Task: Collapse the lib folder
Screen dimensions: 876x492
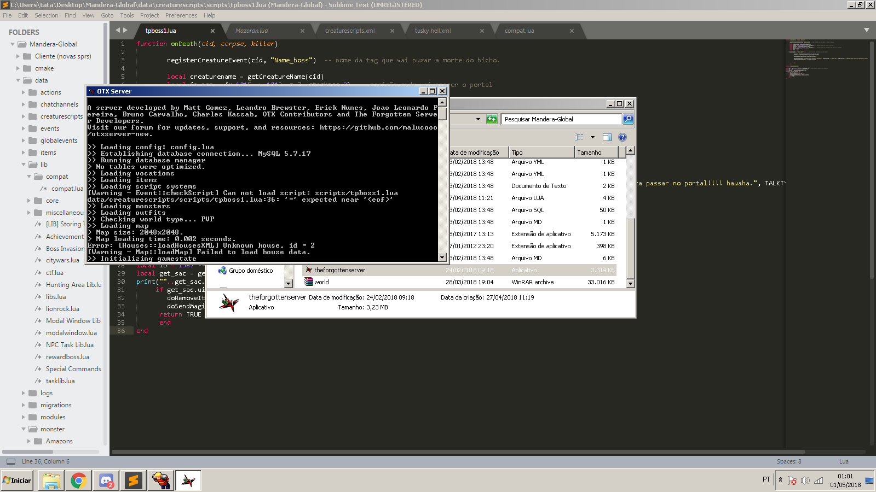Action: click(24, 165)
